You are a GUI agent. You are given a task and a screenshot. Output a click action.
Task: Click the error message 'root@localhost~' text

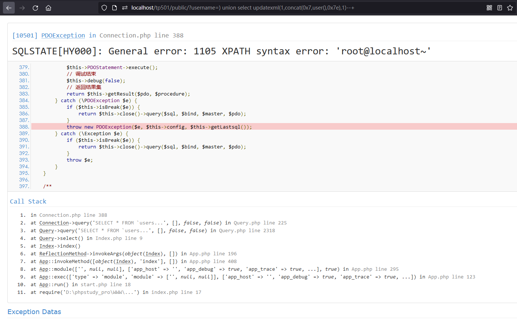point(383,51)
